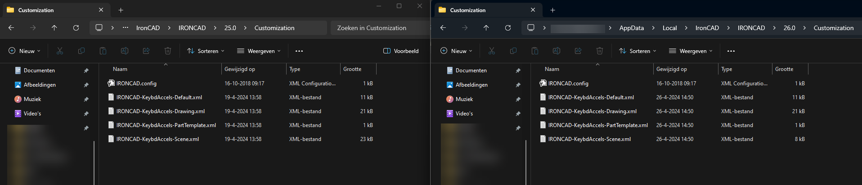Open Documenten in left window sidebar
Screen dimensions: 862x185
[39, 70]
